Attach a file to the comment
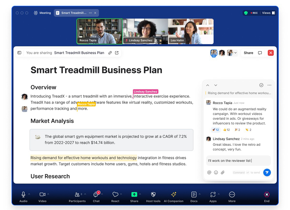290x210 pixels. pyautogui.click(x=223, y=172)
